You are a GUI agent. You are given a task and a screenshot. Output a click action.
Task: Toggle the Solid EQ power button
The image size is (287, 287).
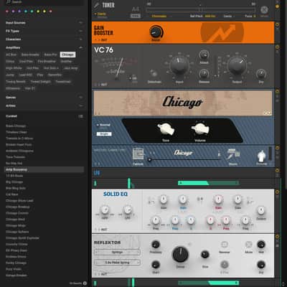pyautogui.click(x=277, y=192)
